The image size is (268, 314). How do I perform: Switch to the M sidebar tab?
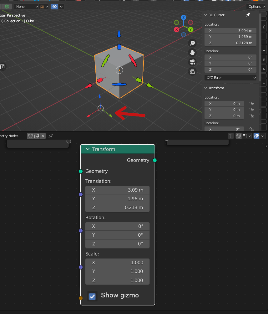tap(264, 60)
